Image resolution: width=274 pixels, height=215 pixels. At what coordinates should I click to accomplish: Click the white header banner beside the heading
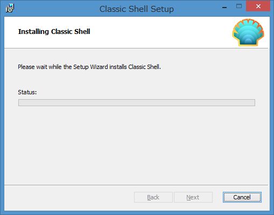click(158, 32)
